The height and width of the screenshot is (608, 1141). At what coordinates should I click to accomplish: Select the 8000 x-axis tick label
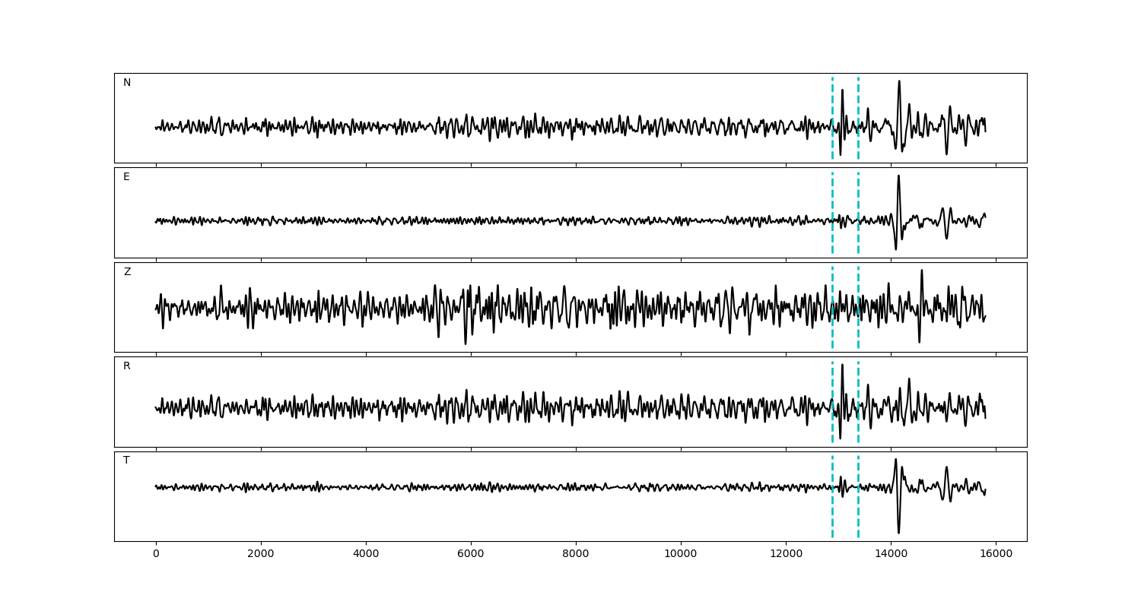point(576,554)
